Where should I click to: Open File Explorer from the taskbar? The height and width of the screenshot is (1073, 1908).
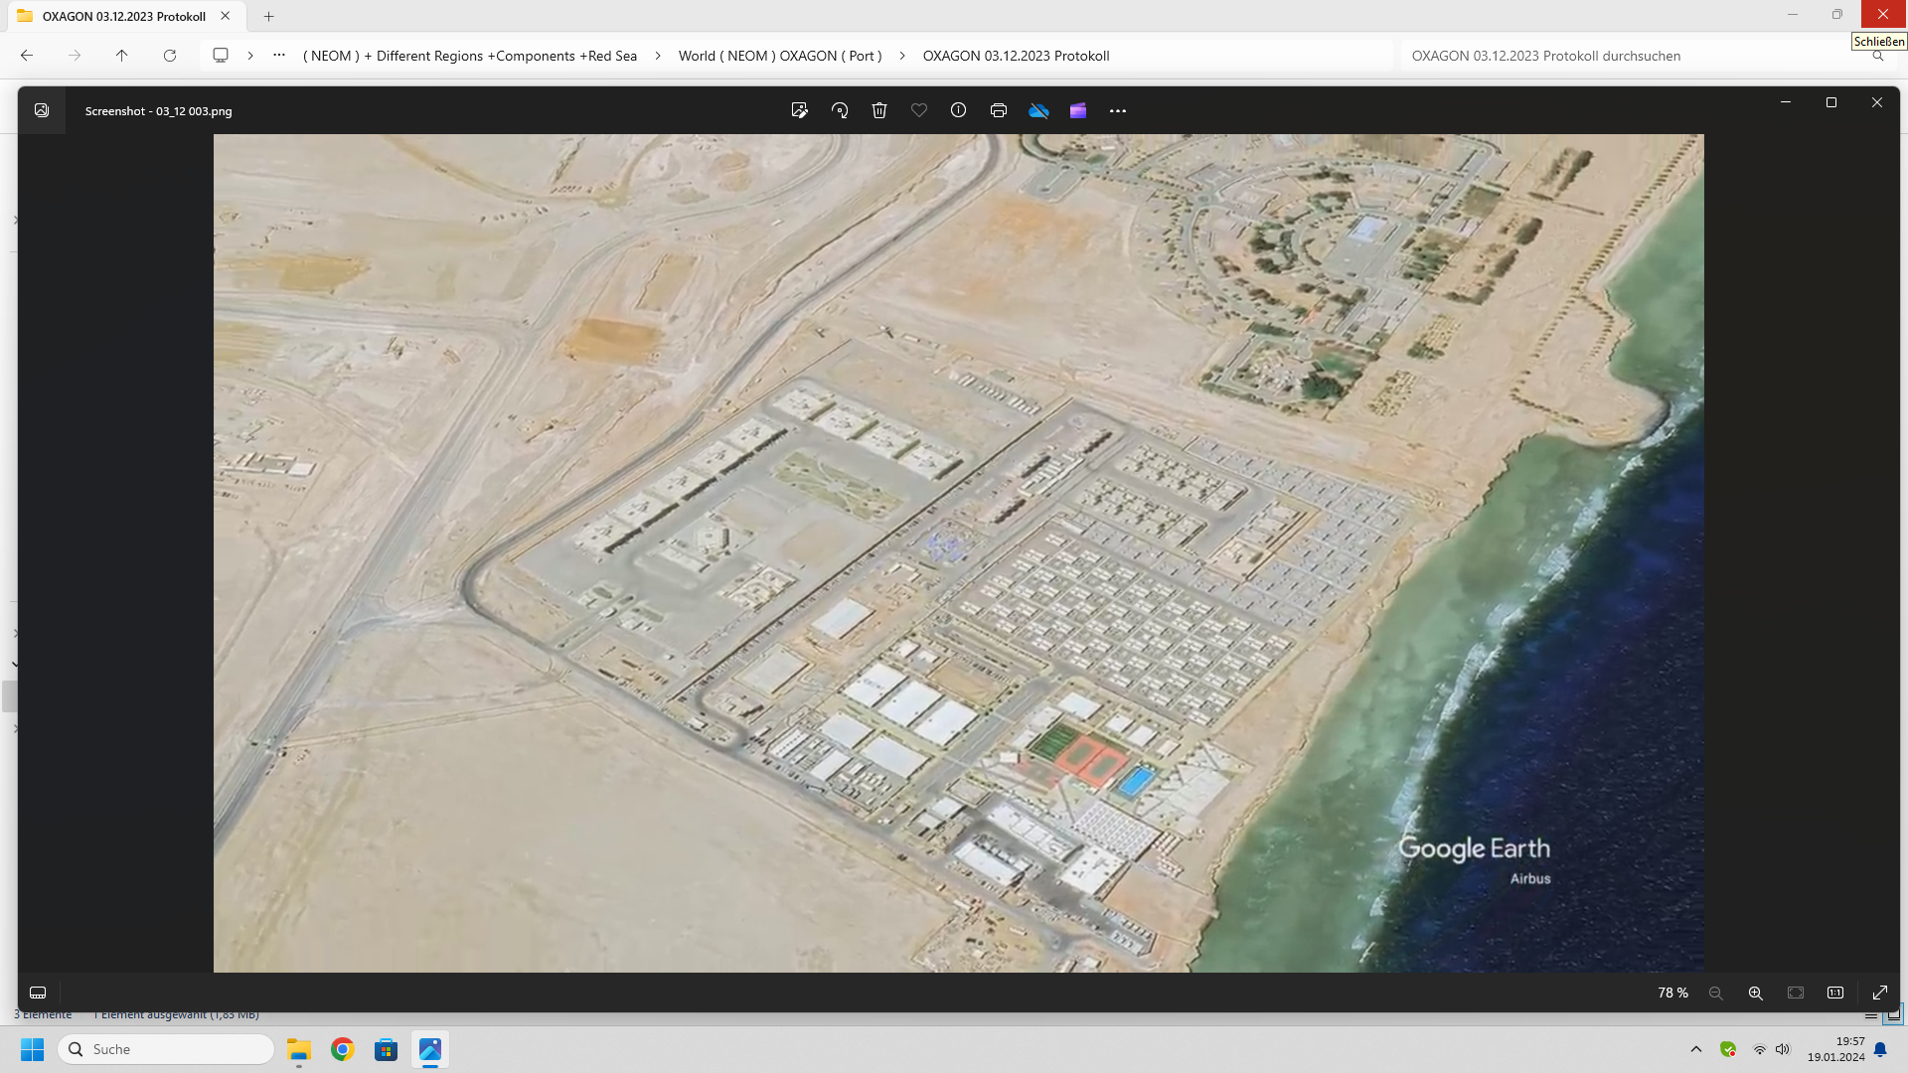[299, 1049]
